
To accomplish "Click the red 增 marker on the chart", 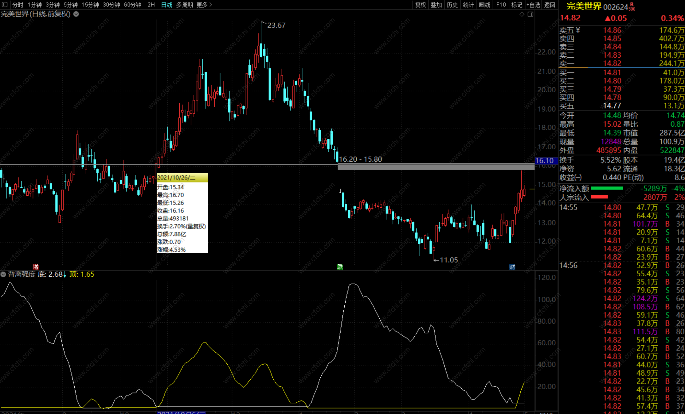I will coord(36,266).
